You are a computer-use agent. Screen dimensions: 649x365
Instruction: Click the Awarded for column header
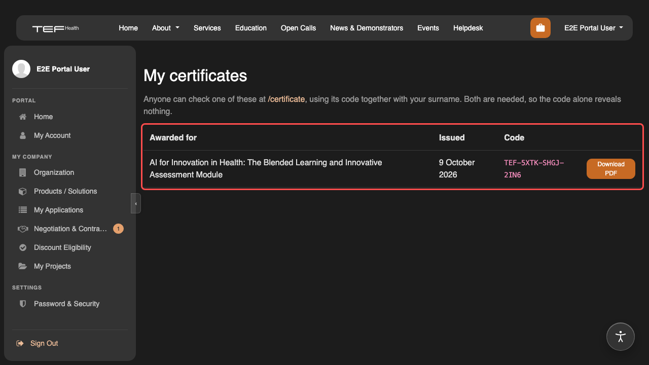[x=173, y=137]
